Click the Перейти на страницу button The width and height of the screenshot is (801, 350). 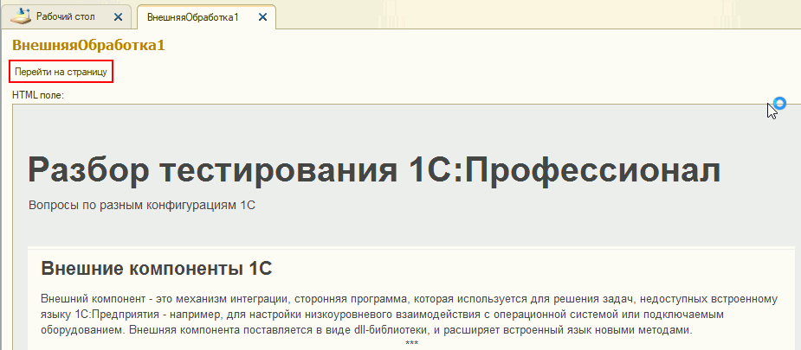[61, 73]
